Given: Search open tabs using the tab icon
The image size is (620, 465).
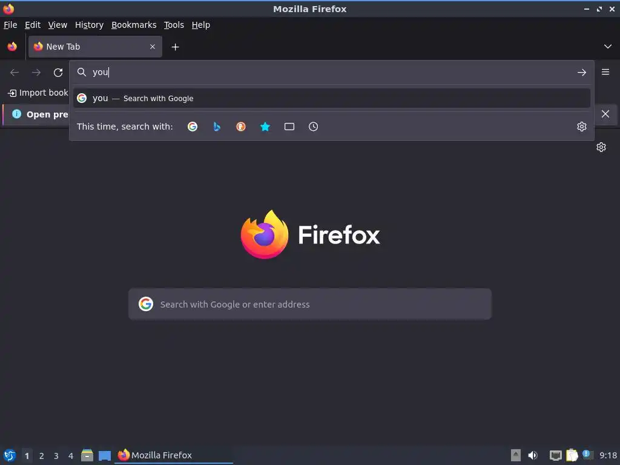Looking at the screenshot, I should (x=289, y=127).
